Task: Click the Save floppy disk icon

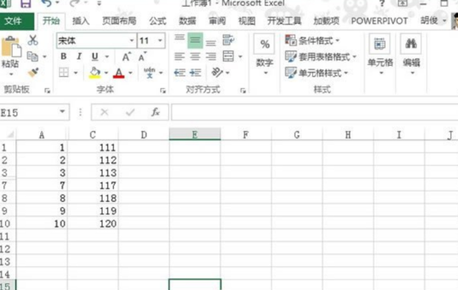Action: (26, 4)
